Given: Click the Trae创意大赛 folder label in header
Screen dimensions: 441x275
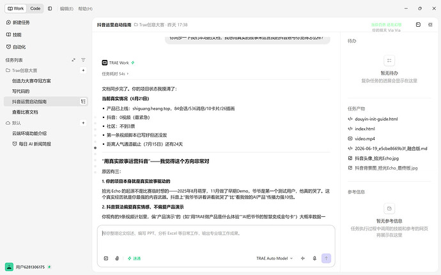Looking at the screenshot, I should click(149, 25).
